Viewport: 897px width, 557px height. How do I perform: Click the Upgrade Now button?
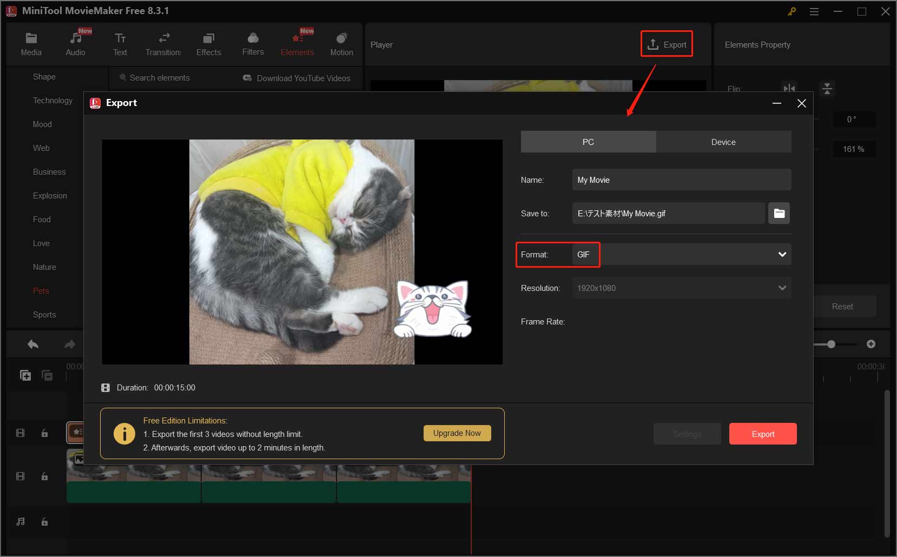point(457,433)
